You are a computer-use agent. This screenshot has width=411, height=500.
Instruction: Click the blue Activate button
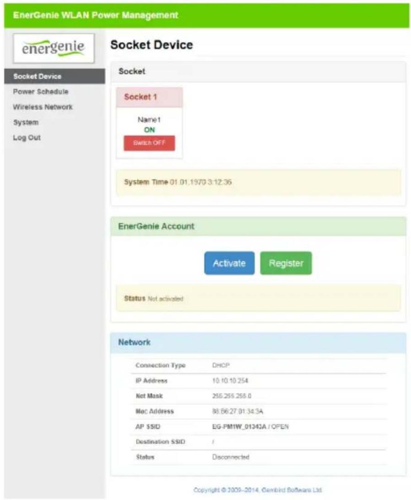pos(229,263)
